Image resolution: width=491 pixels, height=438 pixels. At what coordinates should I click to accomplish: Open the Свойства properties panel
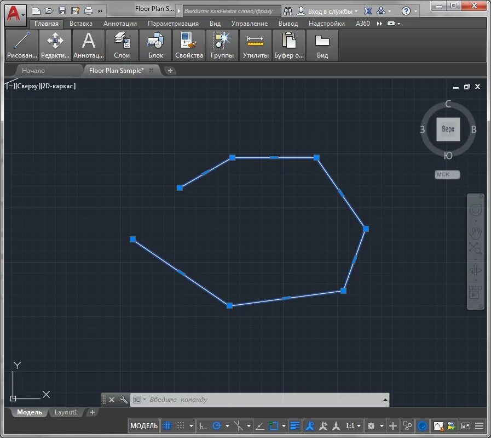(x=189, y=45)
